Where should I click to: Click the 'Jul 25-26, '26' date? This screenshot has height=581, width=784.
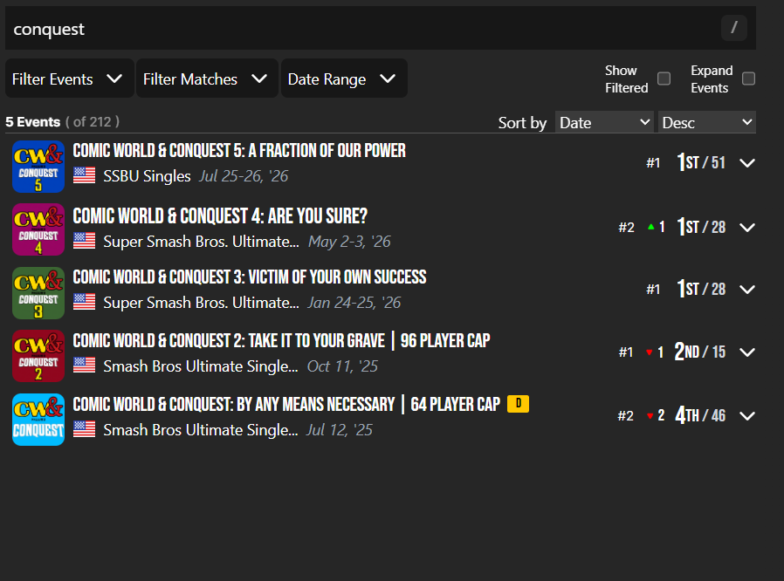[244, 176]
